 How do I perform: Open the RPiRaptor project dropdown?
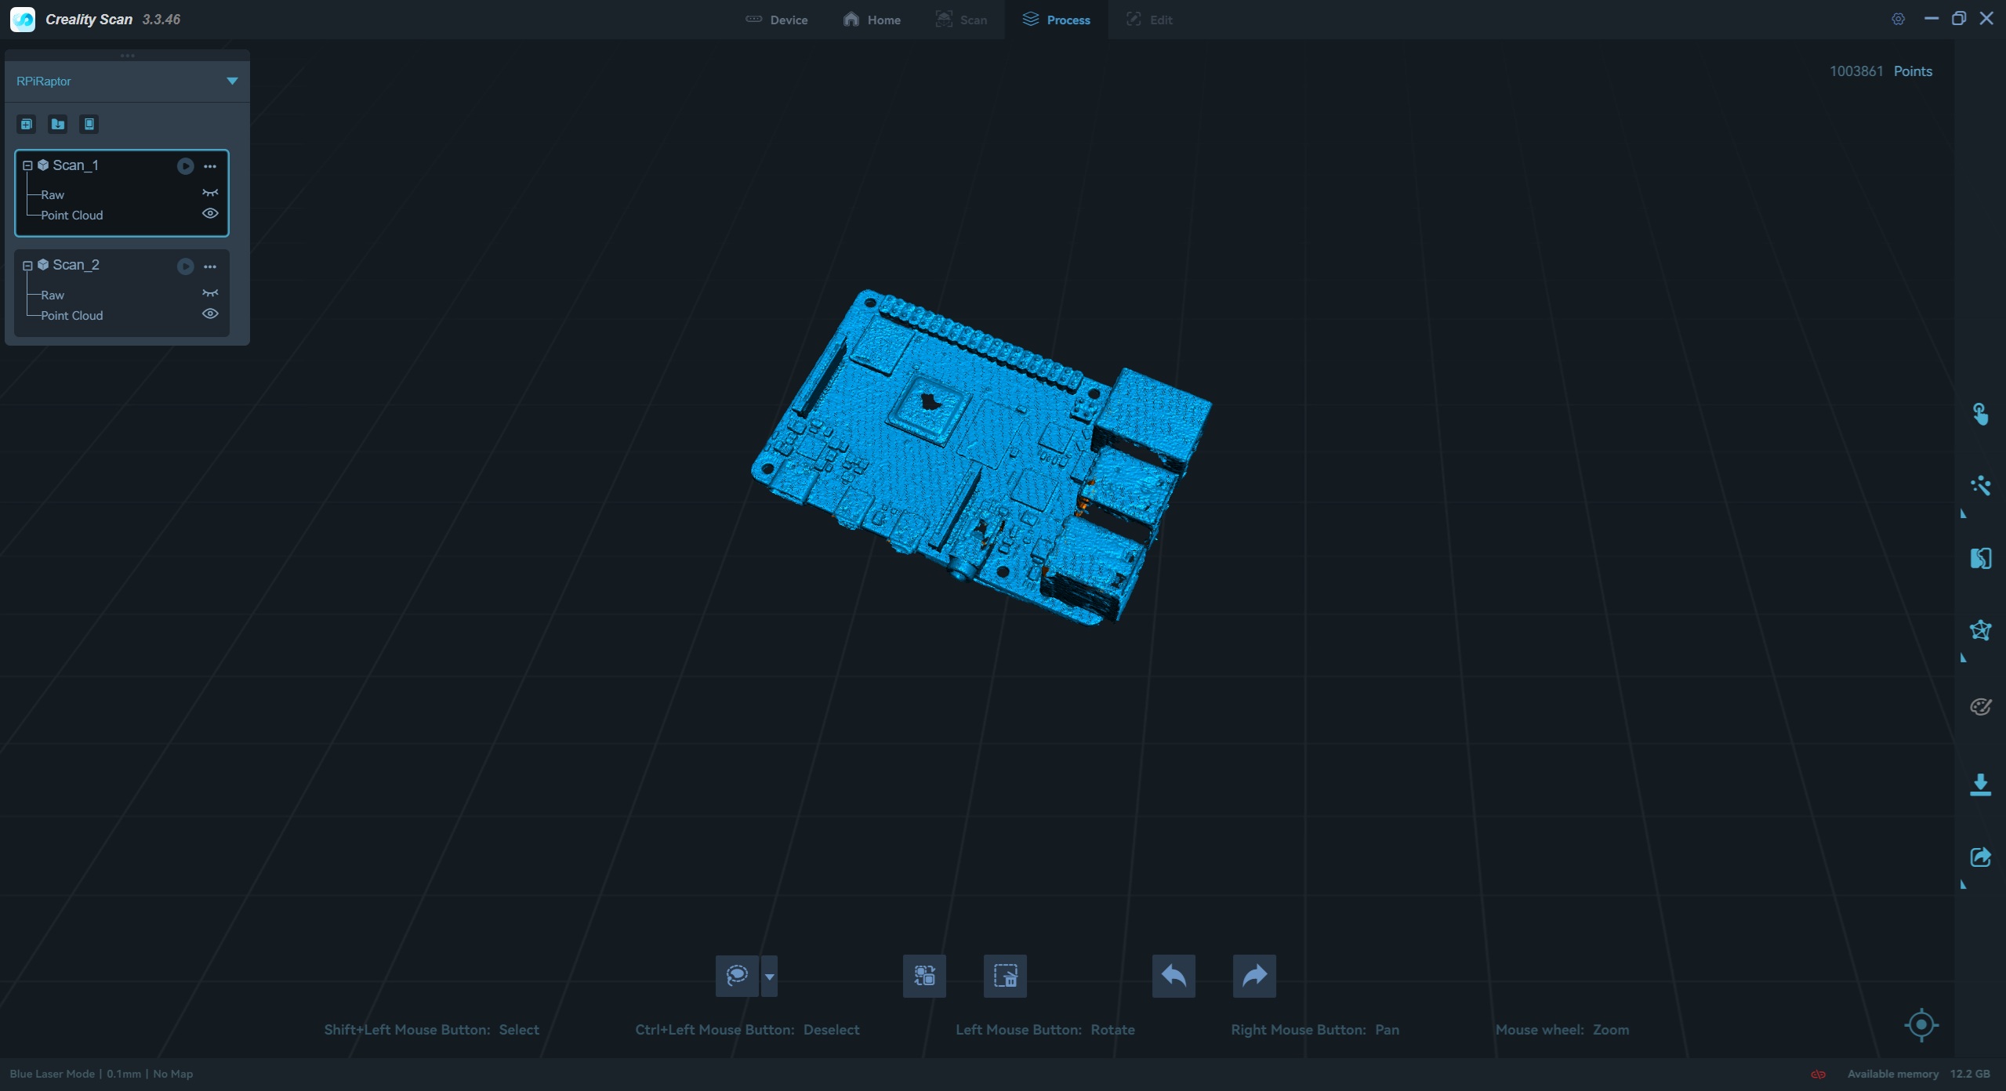click(232, 81)
